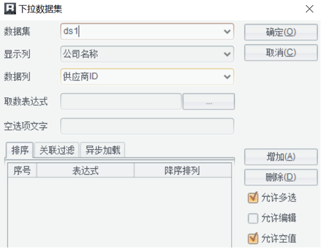
Task: Expand the 数据列 dropdown showing 供应商ID
Action: point(227,77)
